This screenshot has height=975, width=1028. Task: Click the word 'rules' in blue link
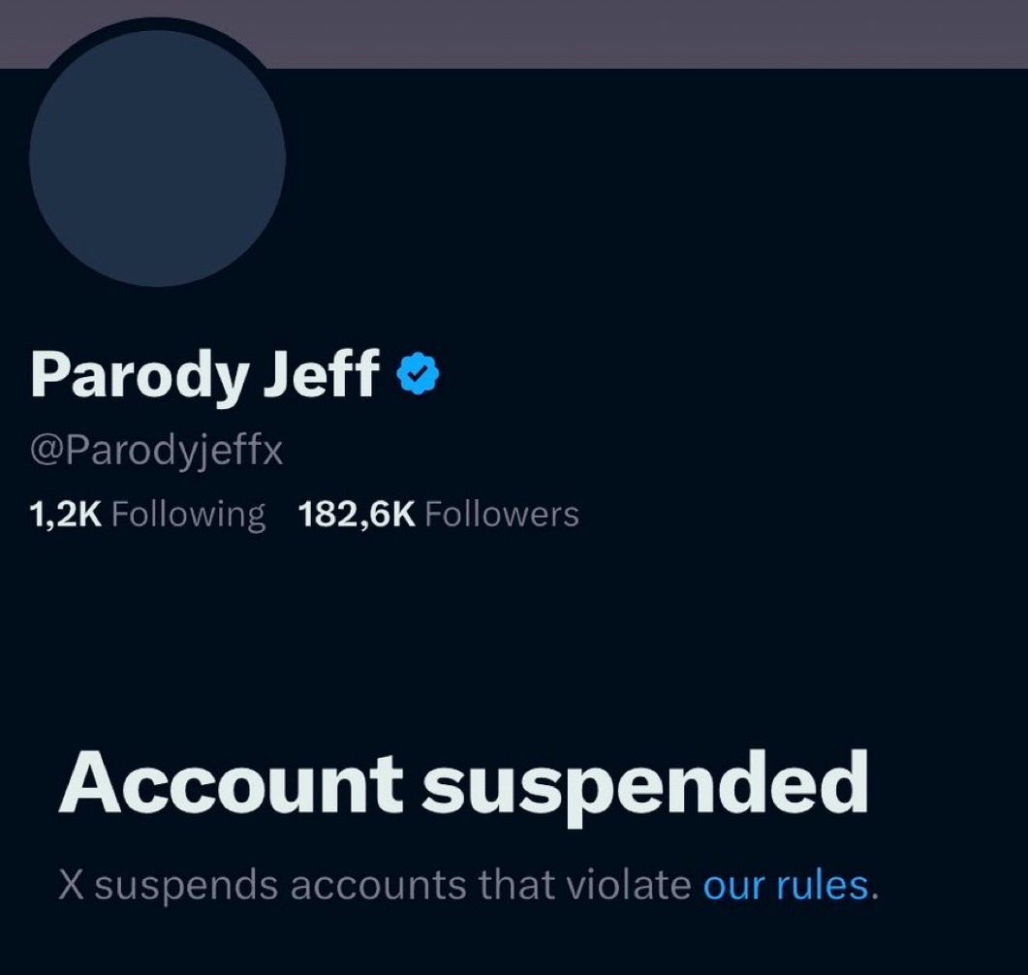pyautogui.click(x=823, y=885)
